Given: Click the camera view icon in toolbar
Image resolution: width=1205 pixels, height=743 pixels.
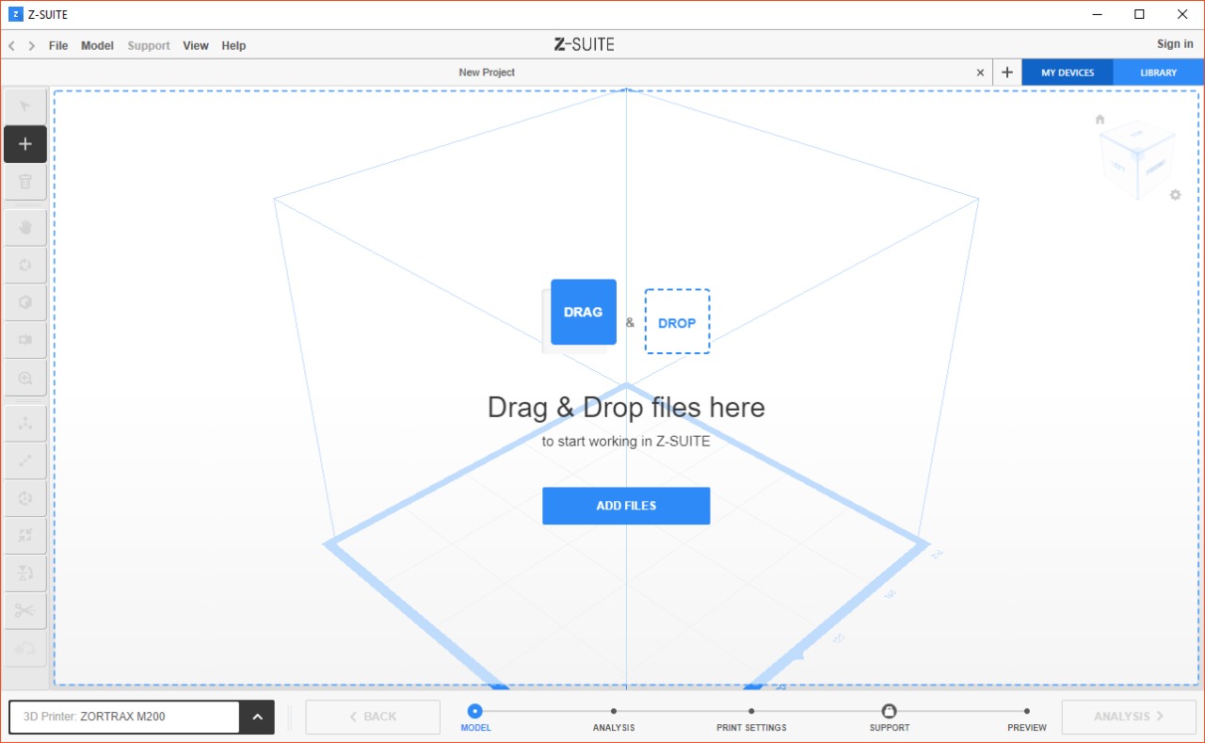Looking at the screenshot, I should 25,340.
